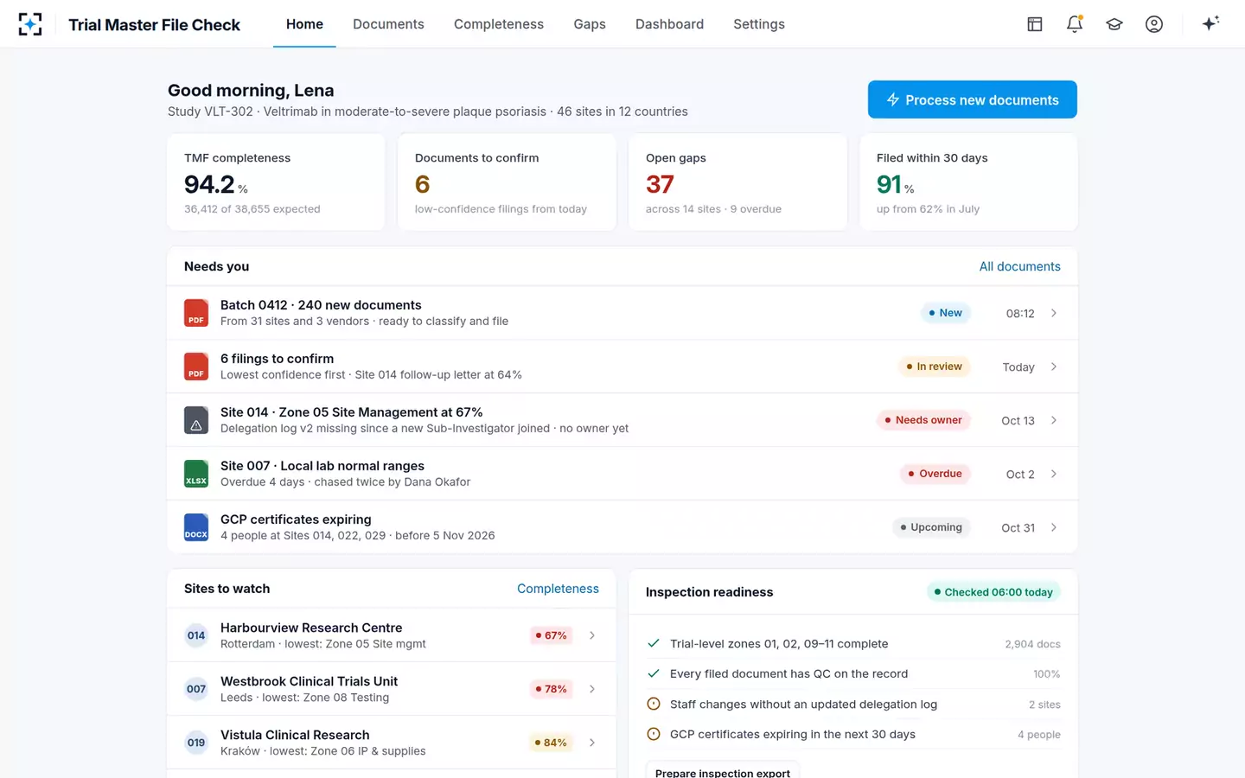Viewport: 1245px width, 778px height.
Task: Expand the GCP certificates expiring Oct 31 chevron
Action: [1054, 527]
